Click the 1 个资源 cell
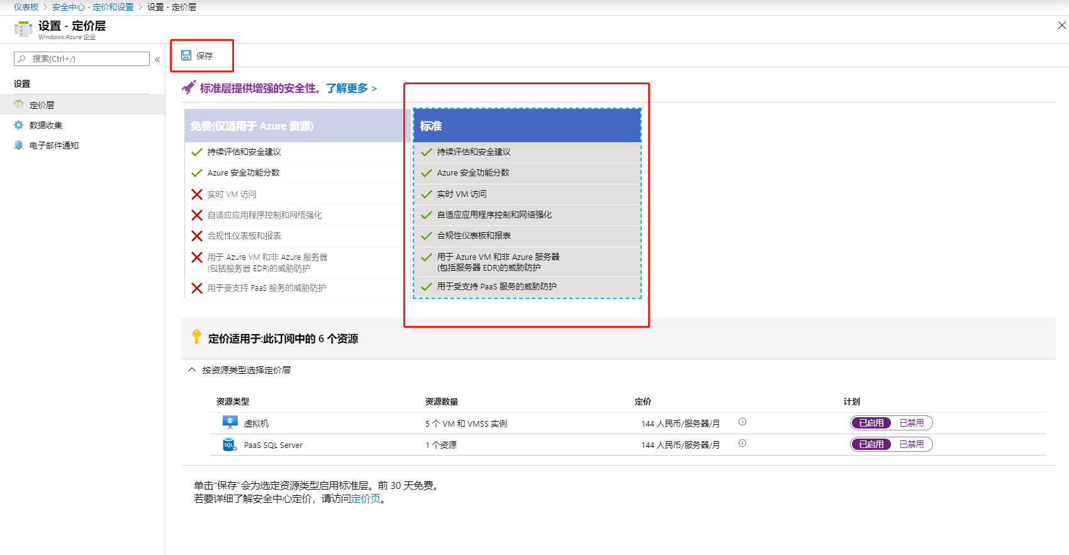Screen dimensions: 1069x555 click(441, 445)
